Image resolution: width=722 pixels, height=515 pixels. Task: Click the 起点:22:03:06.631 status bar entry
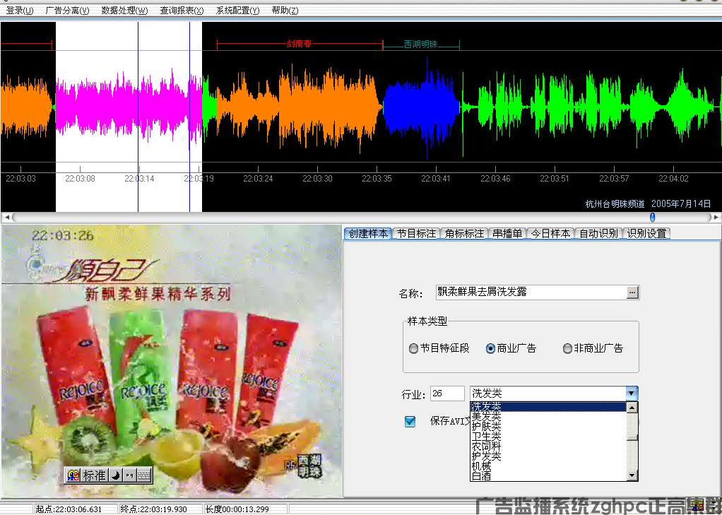pyautogui.click(x=69, y=509)
